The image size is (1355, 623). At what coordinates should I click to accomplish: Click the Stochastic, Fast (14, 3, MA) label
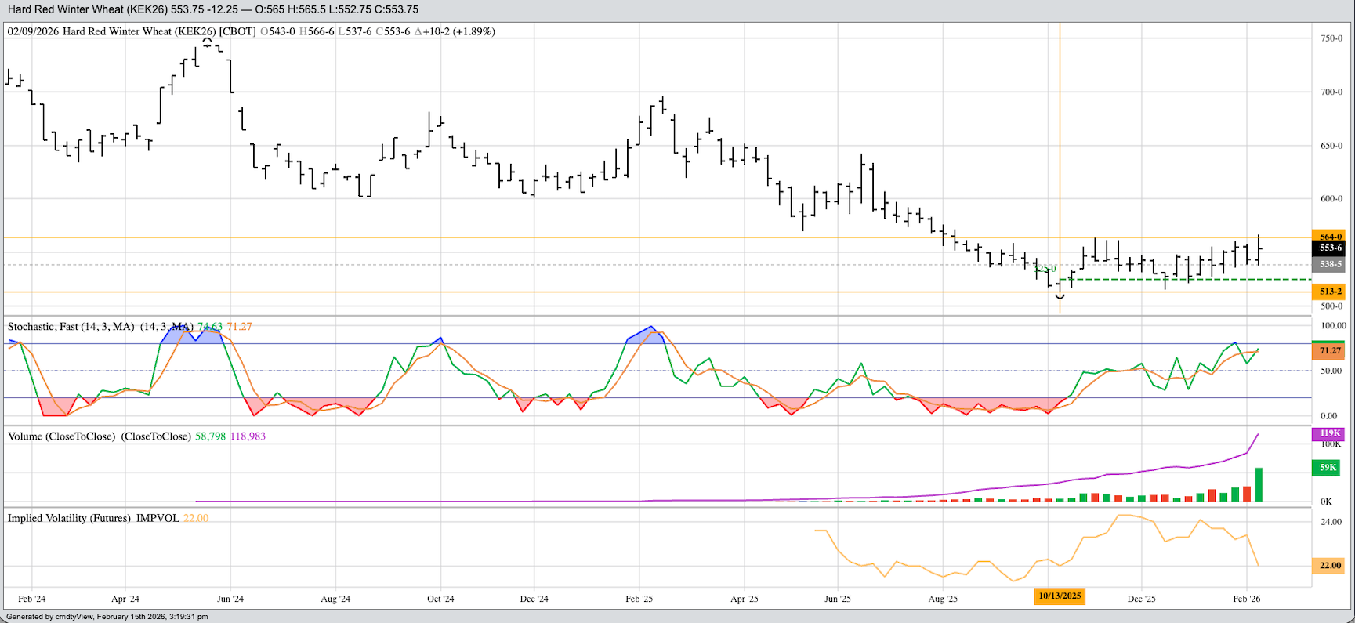71,327
